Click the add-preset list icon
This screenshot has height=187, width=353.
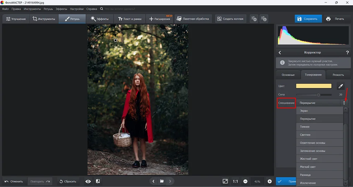[x=254, y=19]
